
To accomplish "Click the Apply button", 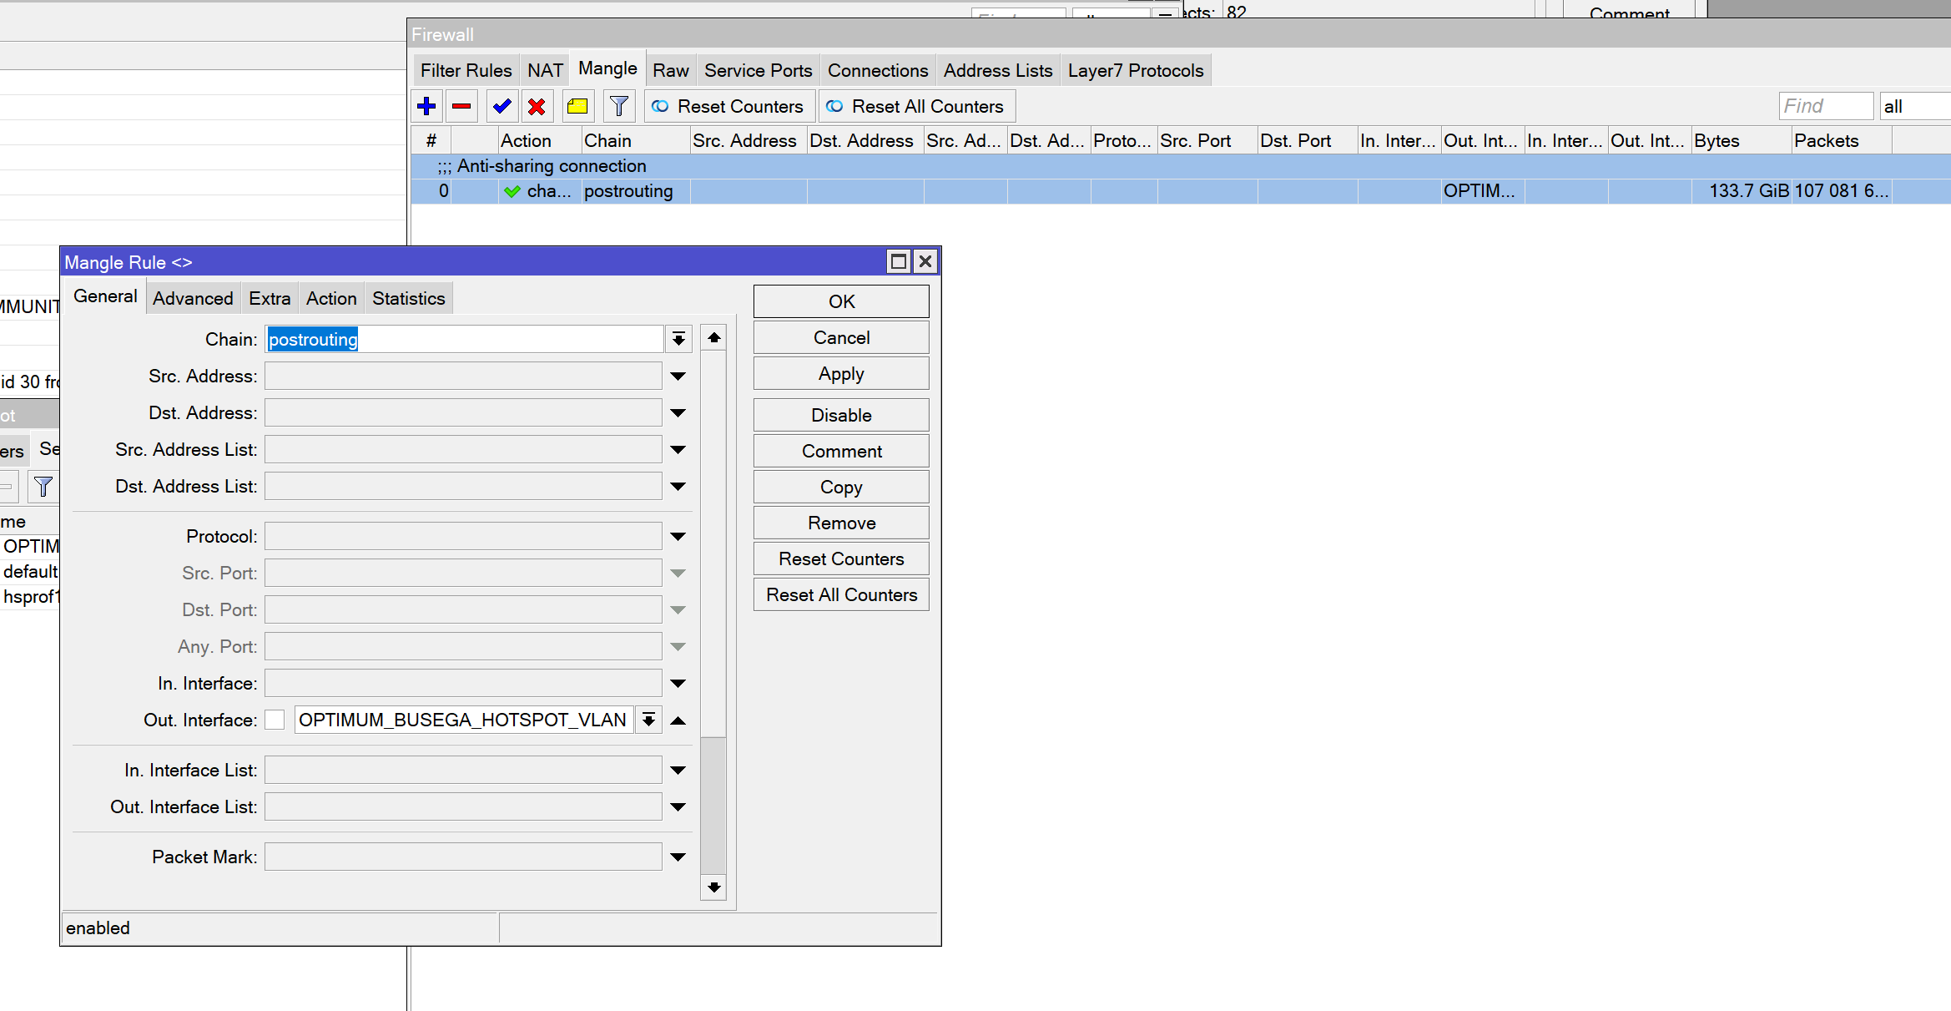I will [x=840, y=373].
